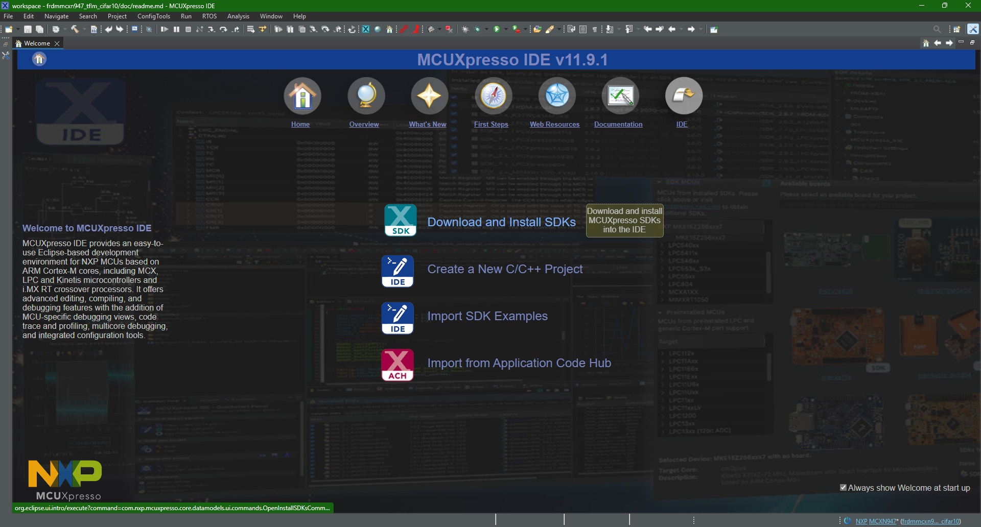The width and height of the screenshot is (981, 527).
Task: Open the File menu
Action: [8, 16]
